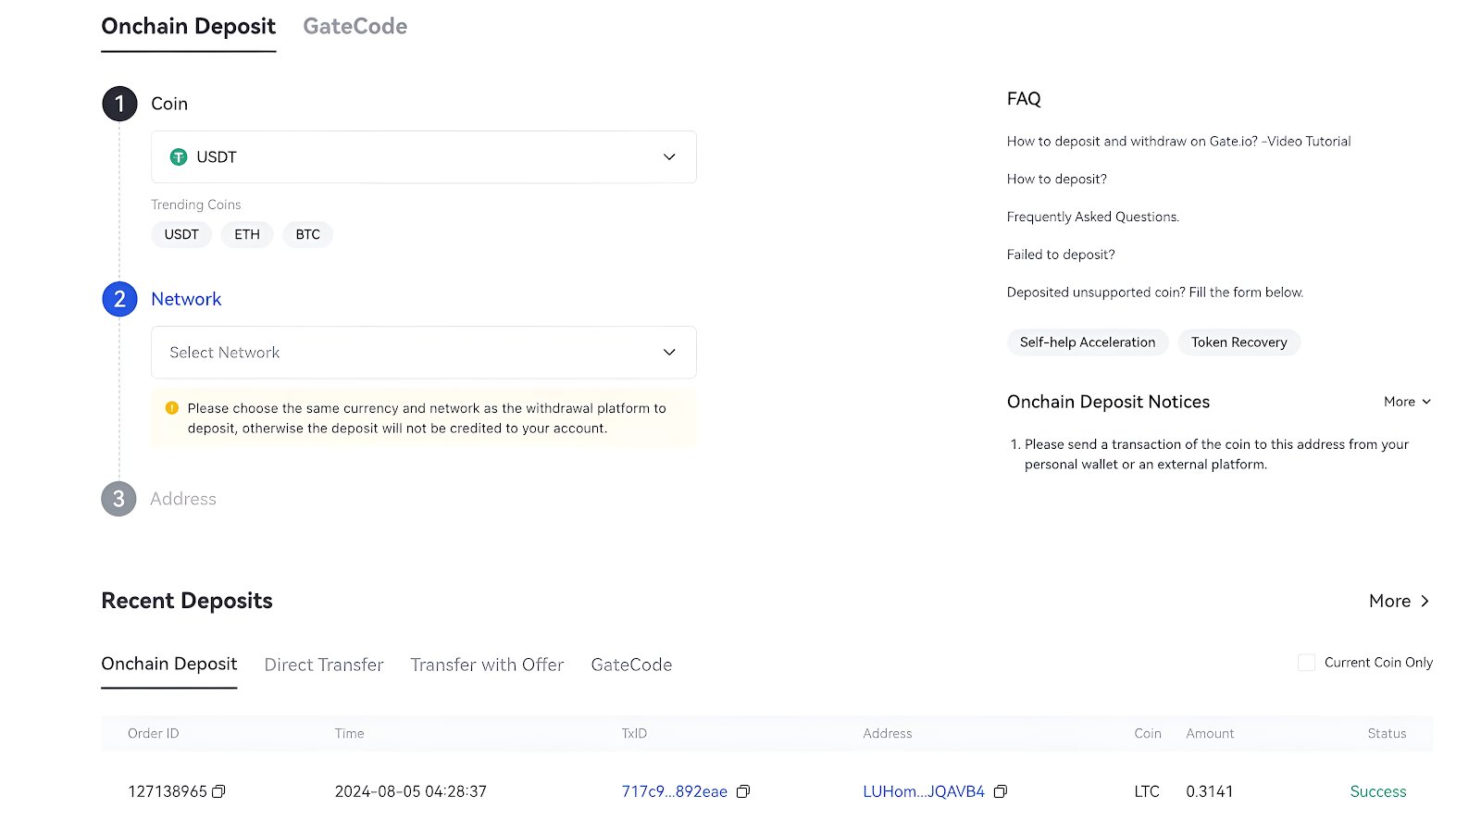Click the Self-help Acceleration pill button

click(1088, 342)
